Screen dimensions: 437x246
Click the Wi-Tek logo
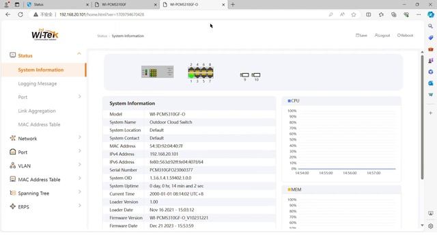click(44, 35)
